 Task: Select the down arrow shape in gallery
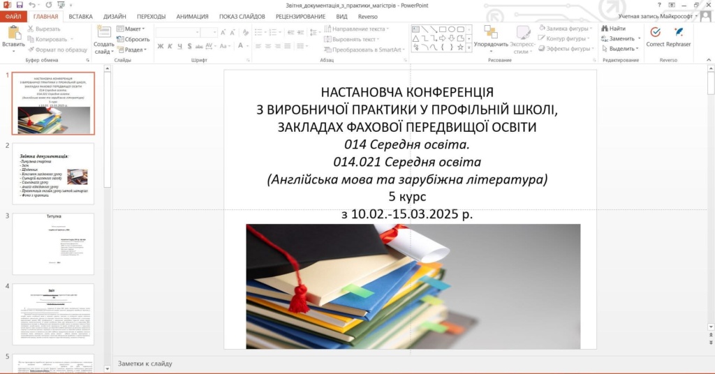[452, 38]
